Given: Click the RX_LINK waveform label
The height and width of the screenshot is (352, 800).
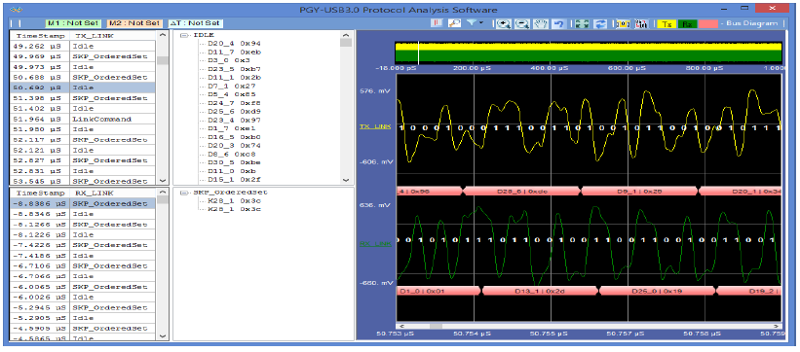Looking at the screenshot, I should pyautogui.click(x=376, y=244).
